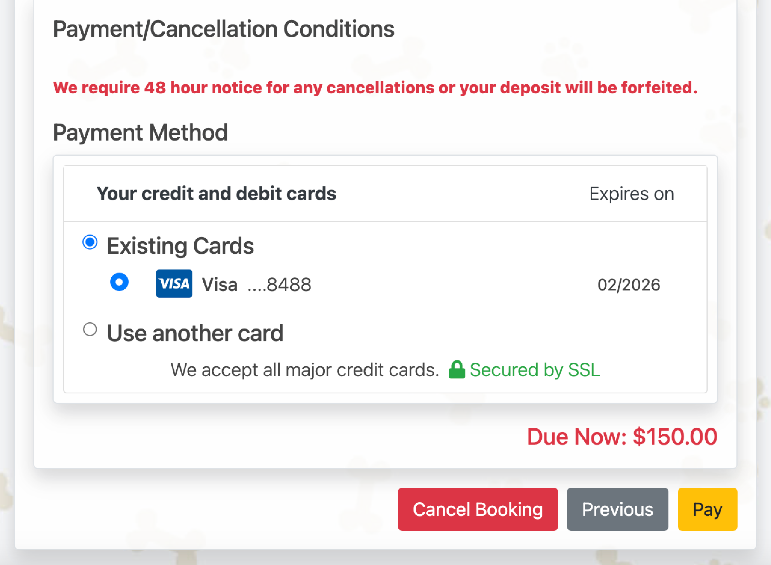
Task: Click the Visa logo icon
Action: click(174, 283)
